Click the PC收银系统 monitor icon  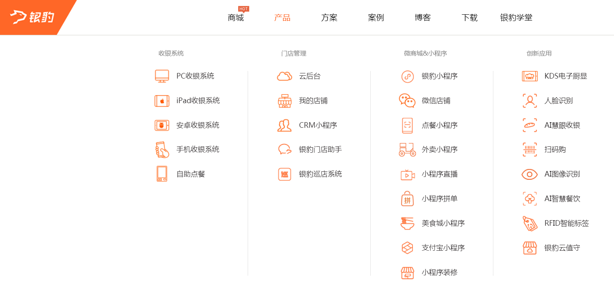162,76
